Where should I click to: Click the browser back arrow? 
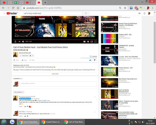[x=3, y=8]
